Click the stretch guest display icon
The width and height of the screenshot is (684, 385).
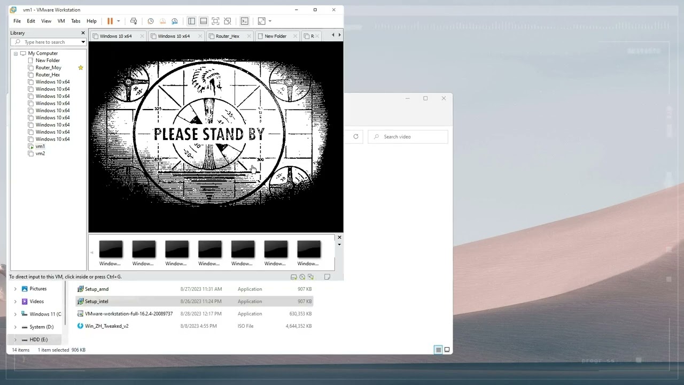[261, 21]
